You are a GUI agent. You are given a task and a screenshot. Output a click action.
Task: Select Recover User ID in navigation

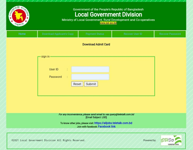[x=133, y=34]
